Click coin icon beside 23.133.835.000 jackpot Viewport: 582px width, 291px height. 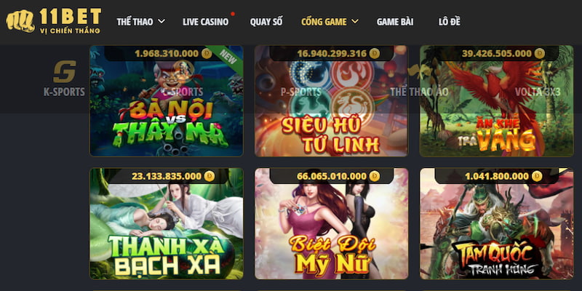click(210, 176)
